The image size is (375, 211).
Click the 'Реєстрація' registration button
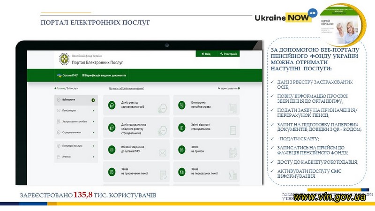(x=229, y=54)
